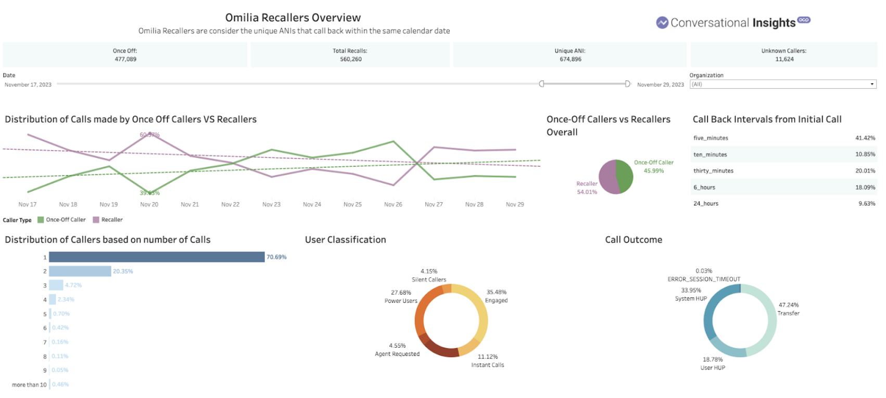Image resolution: width=886 pixels, height=398 pixels.
Task: Select the 24_hours interval row
Action: point(783,204)
